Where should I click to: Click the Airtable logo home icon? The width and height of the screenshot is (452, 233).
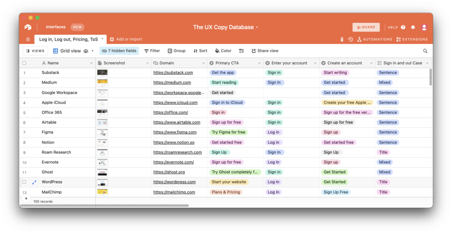[x=28, y=27]
